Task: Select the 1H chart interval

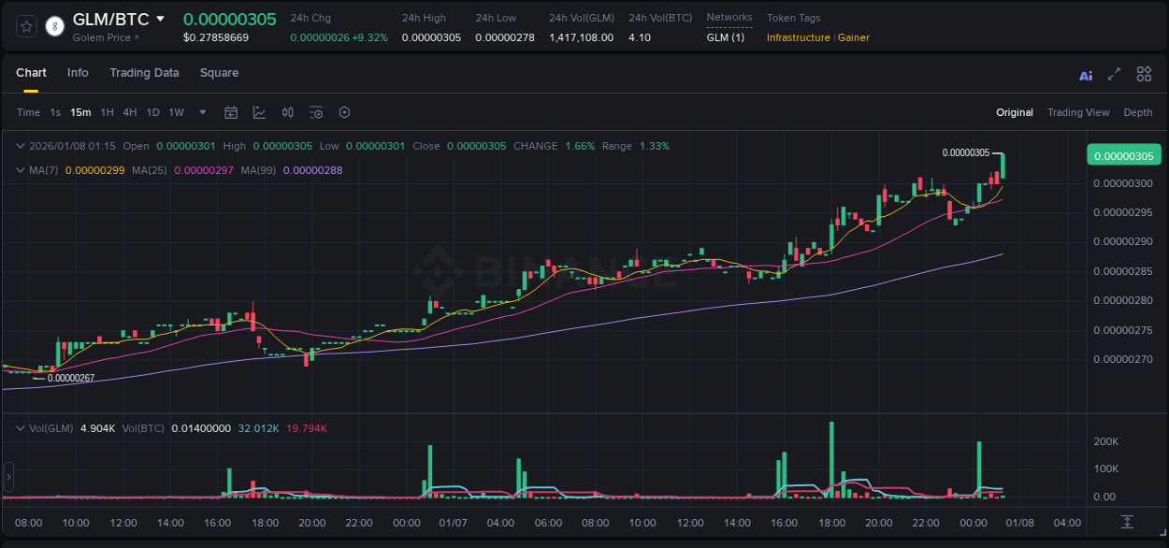Action: (x=106, y=112)
